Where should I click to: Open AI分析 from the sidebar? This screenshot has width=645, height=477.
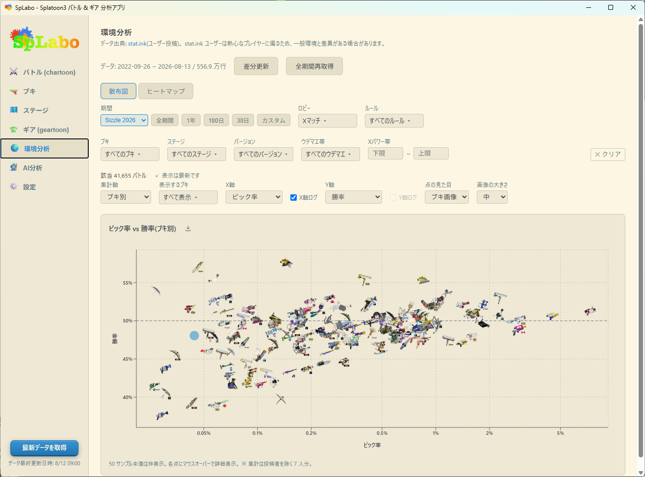44,168
